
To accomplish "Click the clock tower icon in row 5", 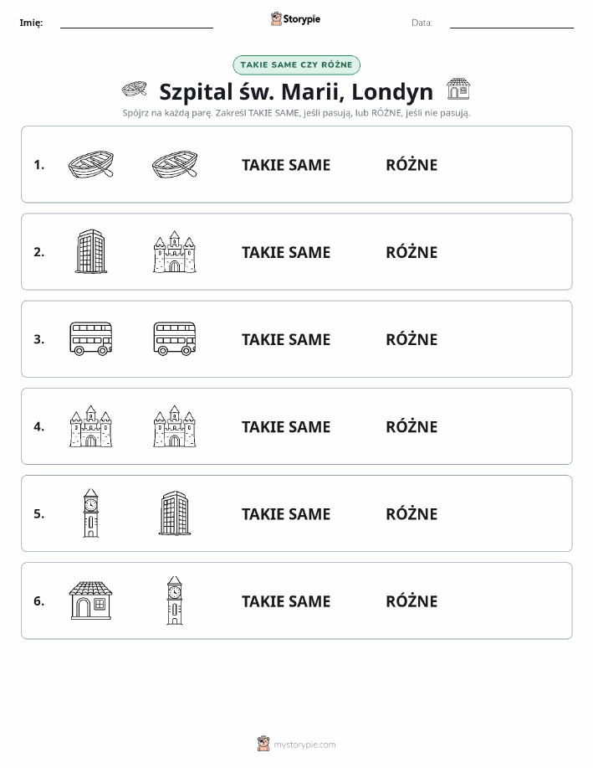I will point(91,513).
